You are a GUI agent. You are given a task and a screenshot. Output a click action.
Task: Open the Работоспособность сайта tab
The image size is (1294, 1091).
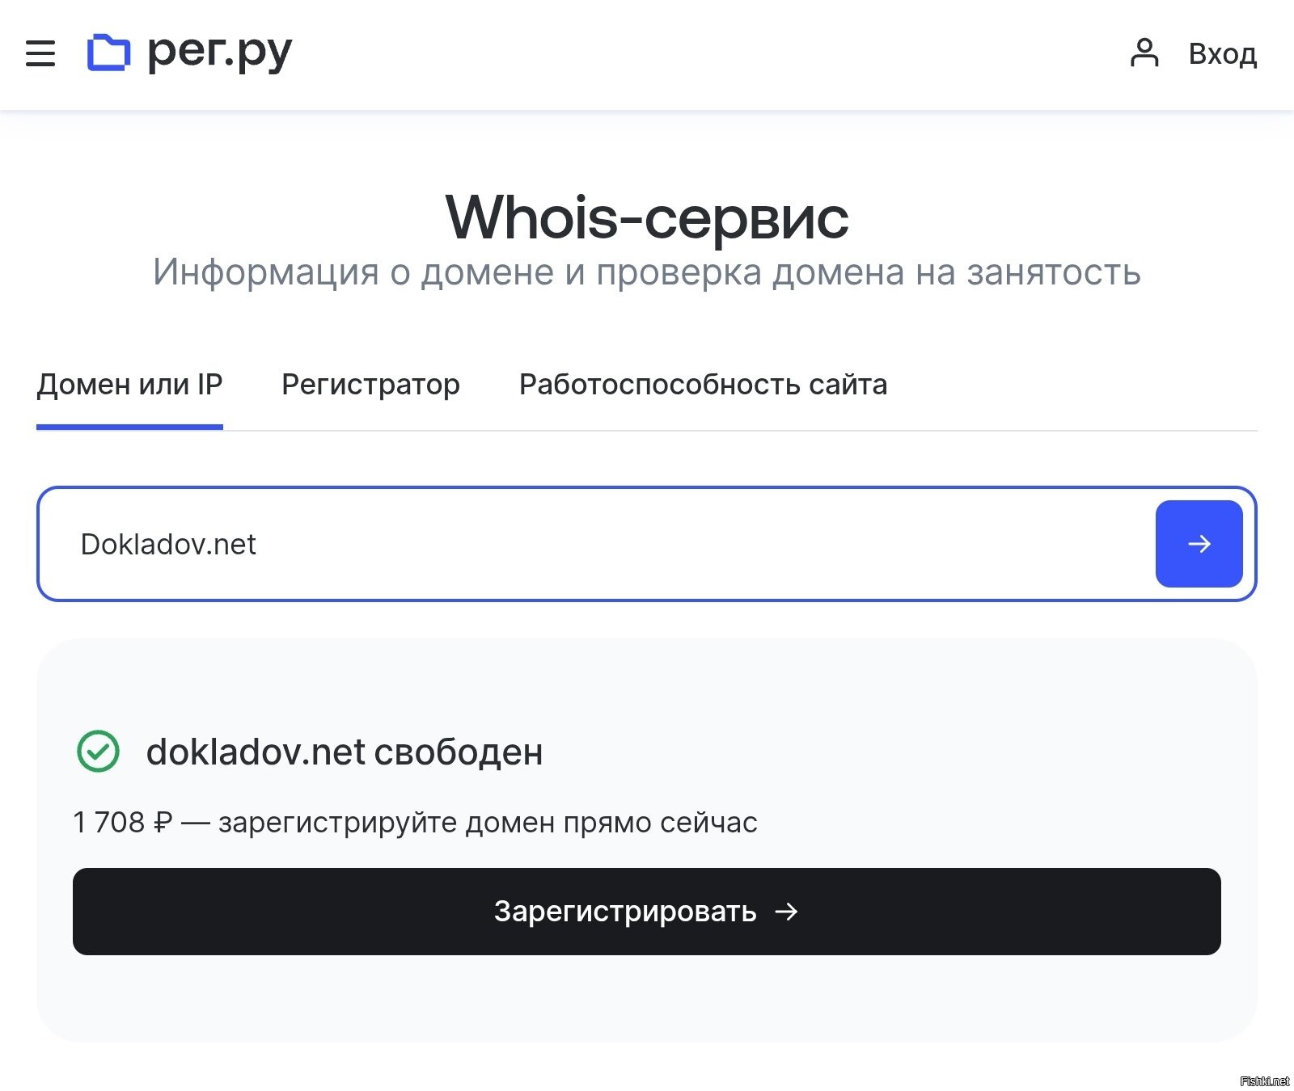(x=703, y=385)
